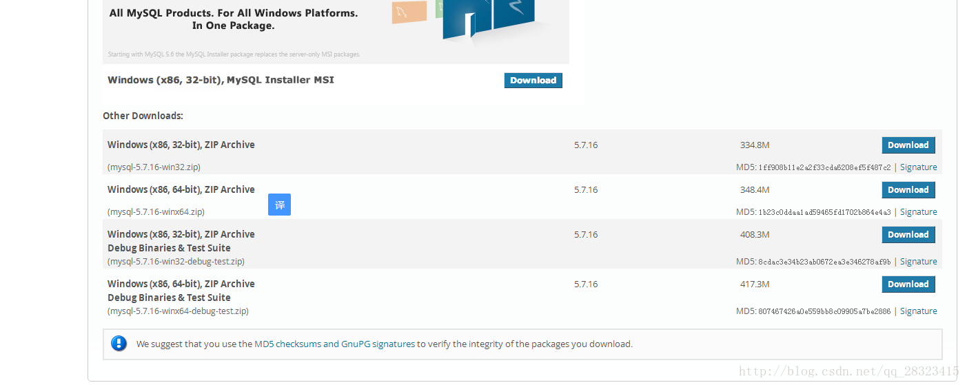Click the MySQL Installer banner image

(336, 32)
